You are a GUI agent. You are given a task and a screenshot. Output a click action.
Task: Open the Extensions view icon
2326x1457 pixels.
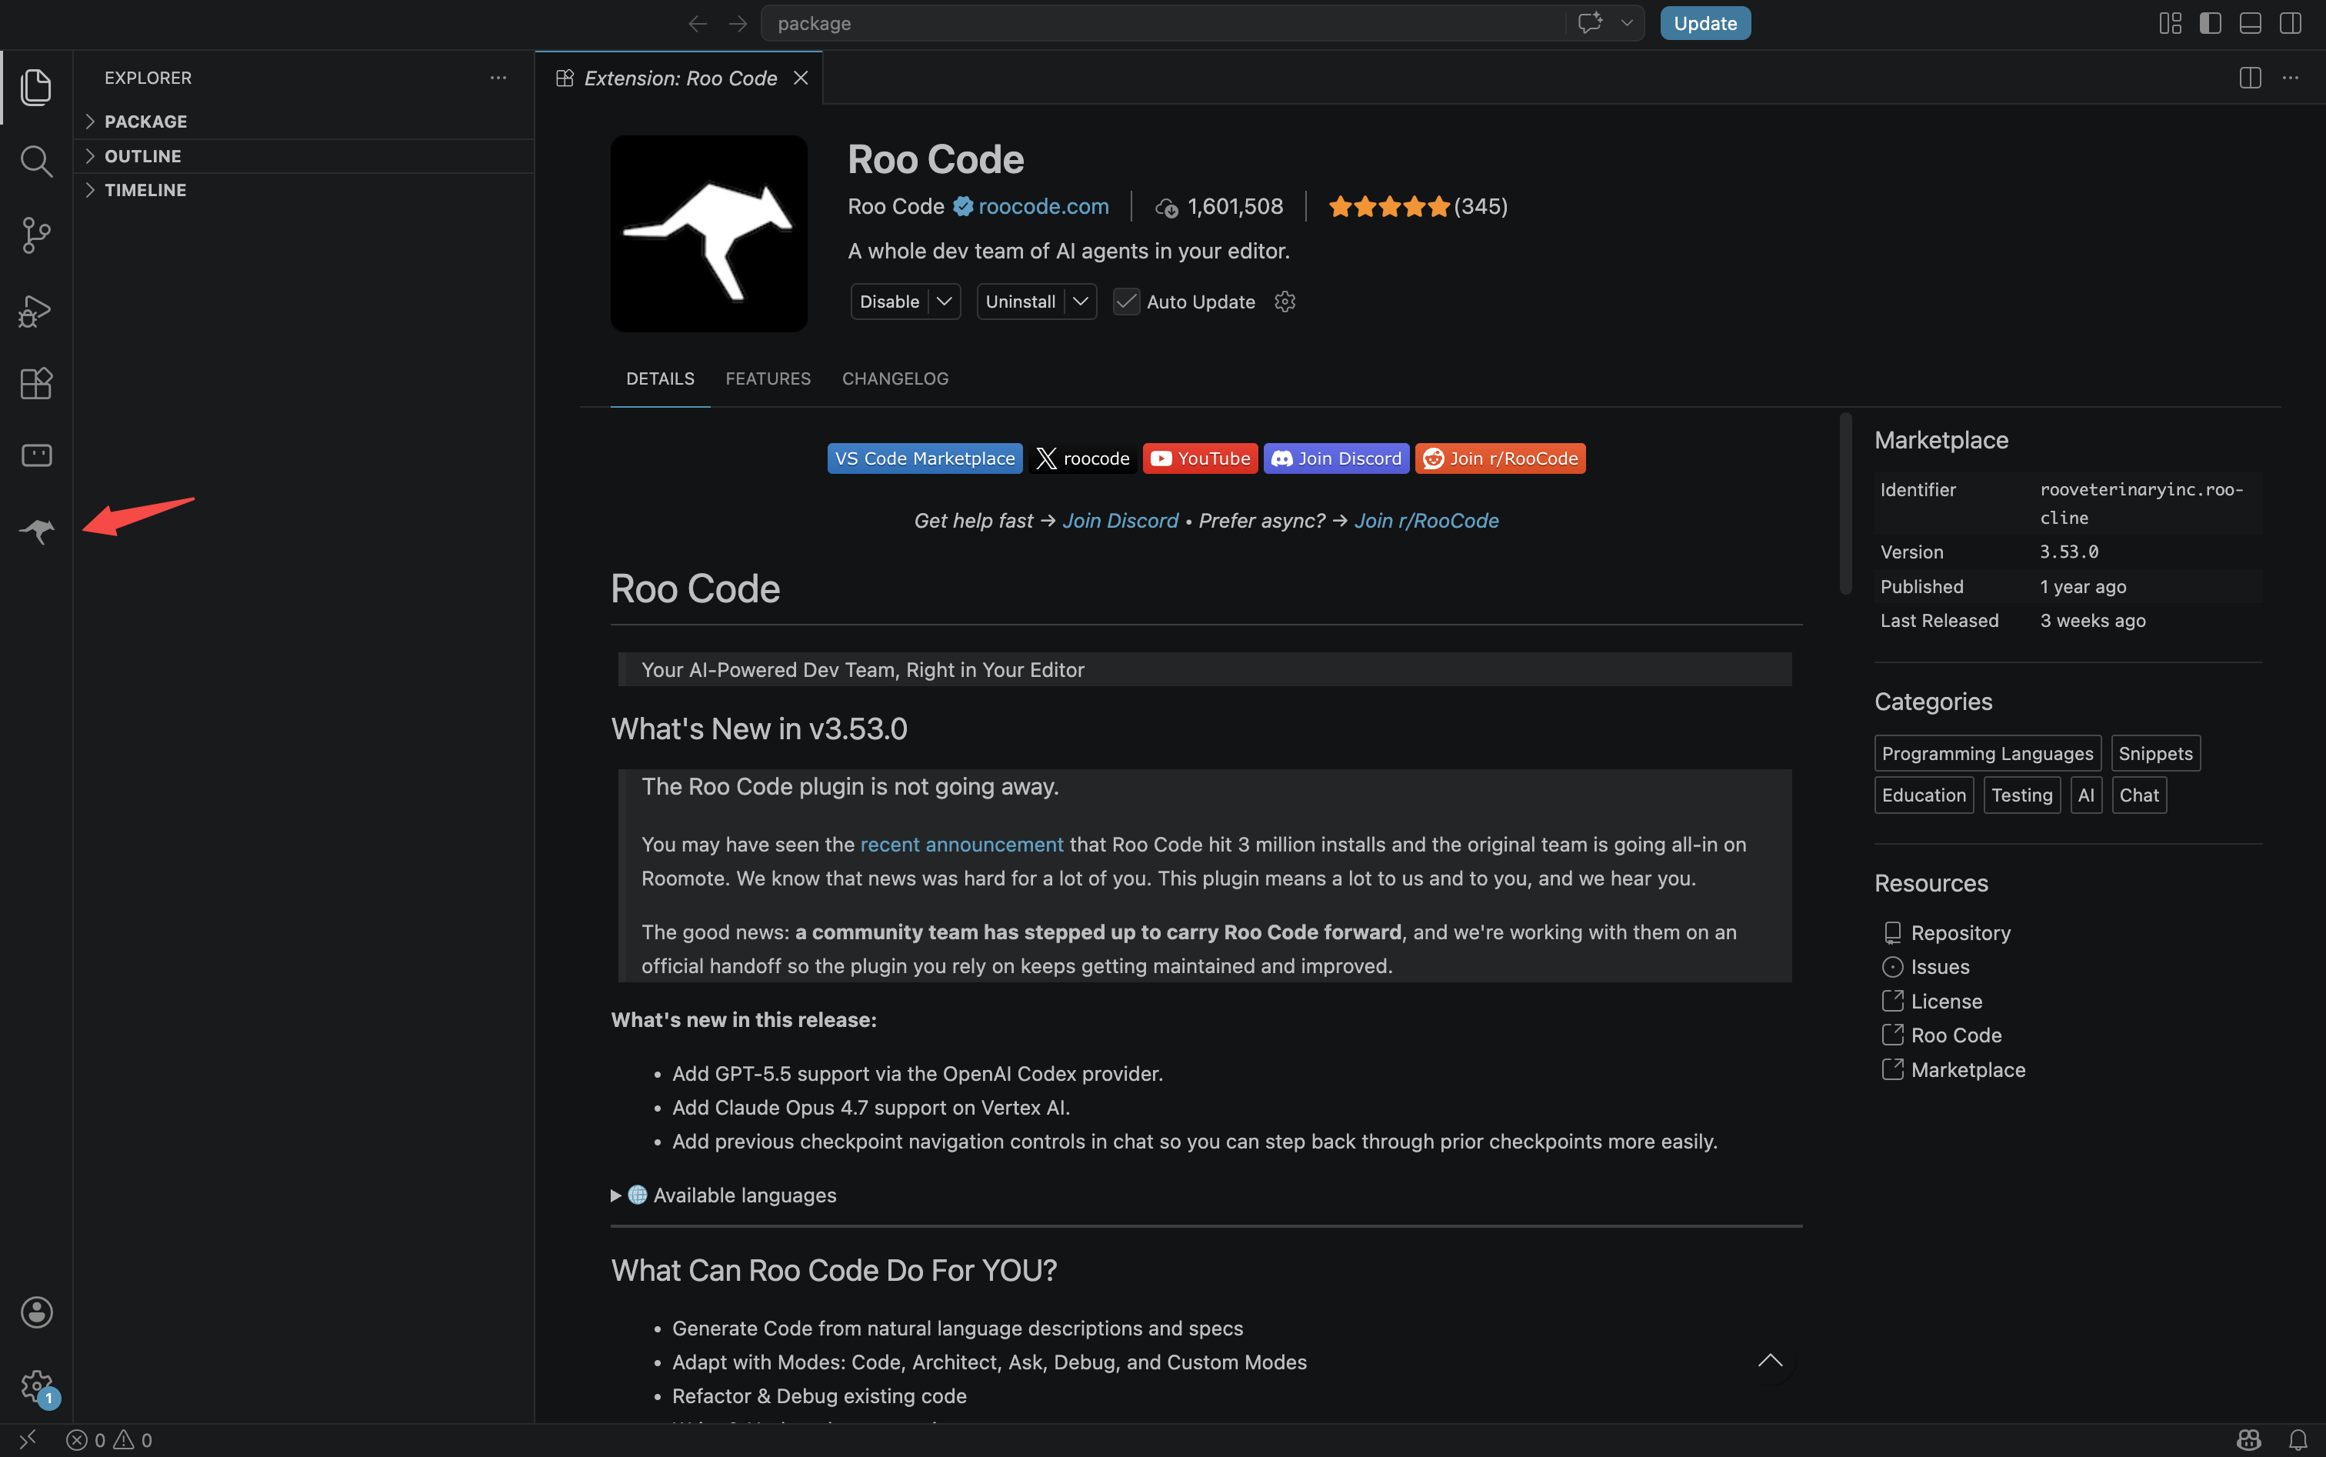click(x=35, y=384)
